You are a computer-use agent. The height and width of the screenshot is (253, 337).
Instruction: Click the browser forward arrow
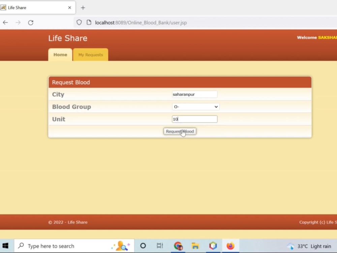pos(18,22)
